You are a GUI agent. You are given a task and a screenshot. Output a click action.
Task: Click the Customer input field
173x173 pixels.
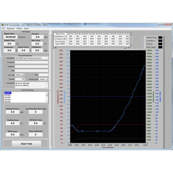(31, 62)
